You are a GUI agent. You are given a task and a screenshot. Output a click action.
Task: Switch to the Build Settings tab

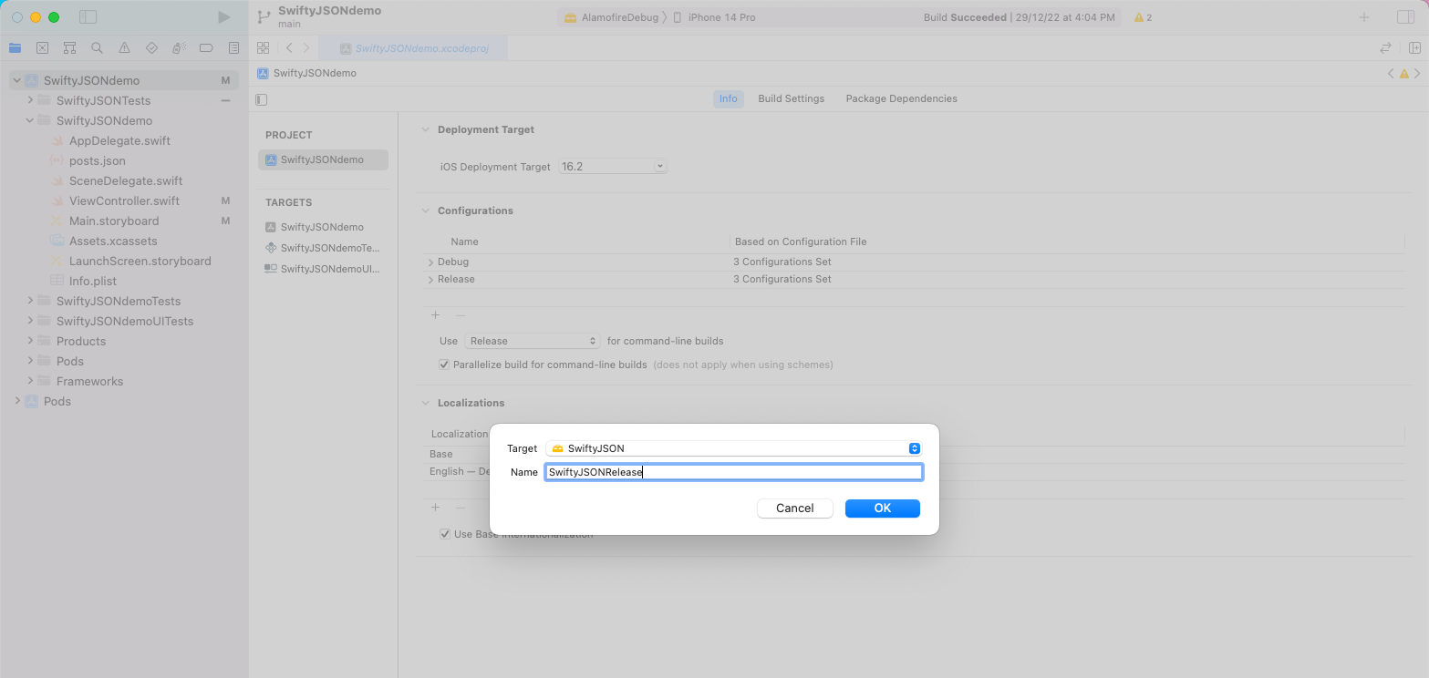click(x=791, y=98)
